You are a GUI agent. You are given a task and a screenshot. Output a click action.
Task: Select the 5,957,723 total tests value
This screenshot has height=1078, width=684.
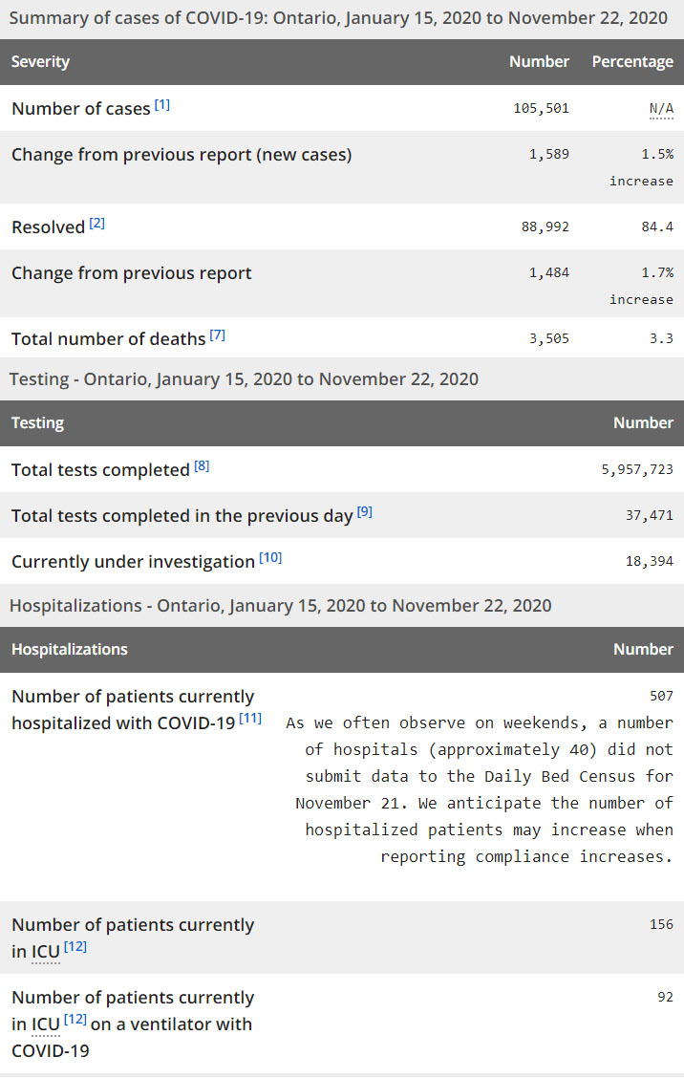(637, 469)
